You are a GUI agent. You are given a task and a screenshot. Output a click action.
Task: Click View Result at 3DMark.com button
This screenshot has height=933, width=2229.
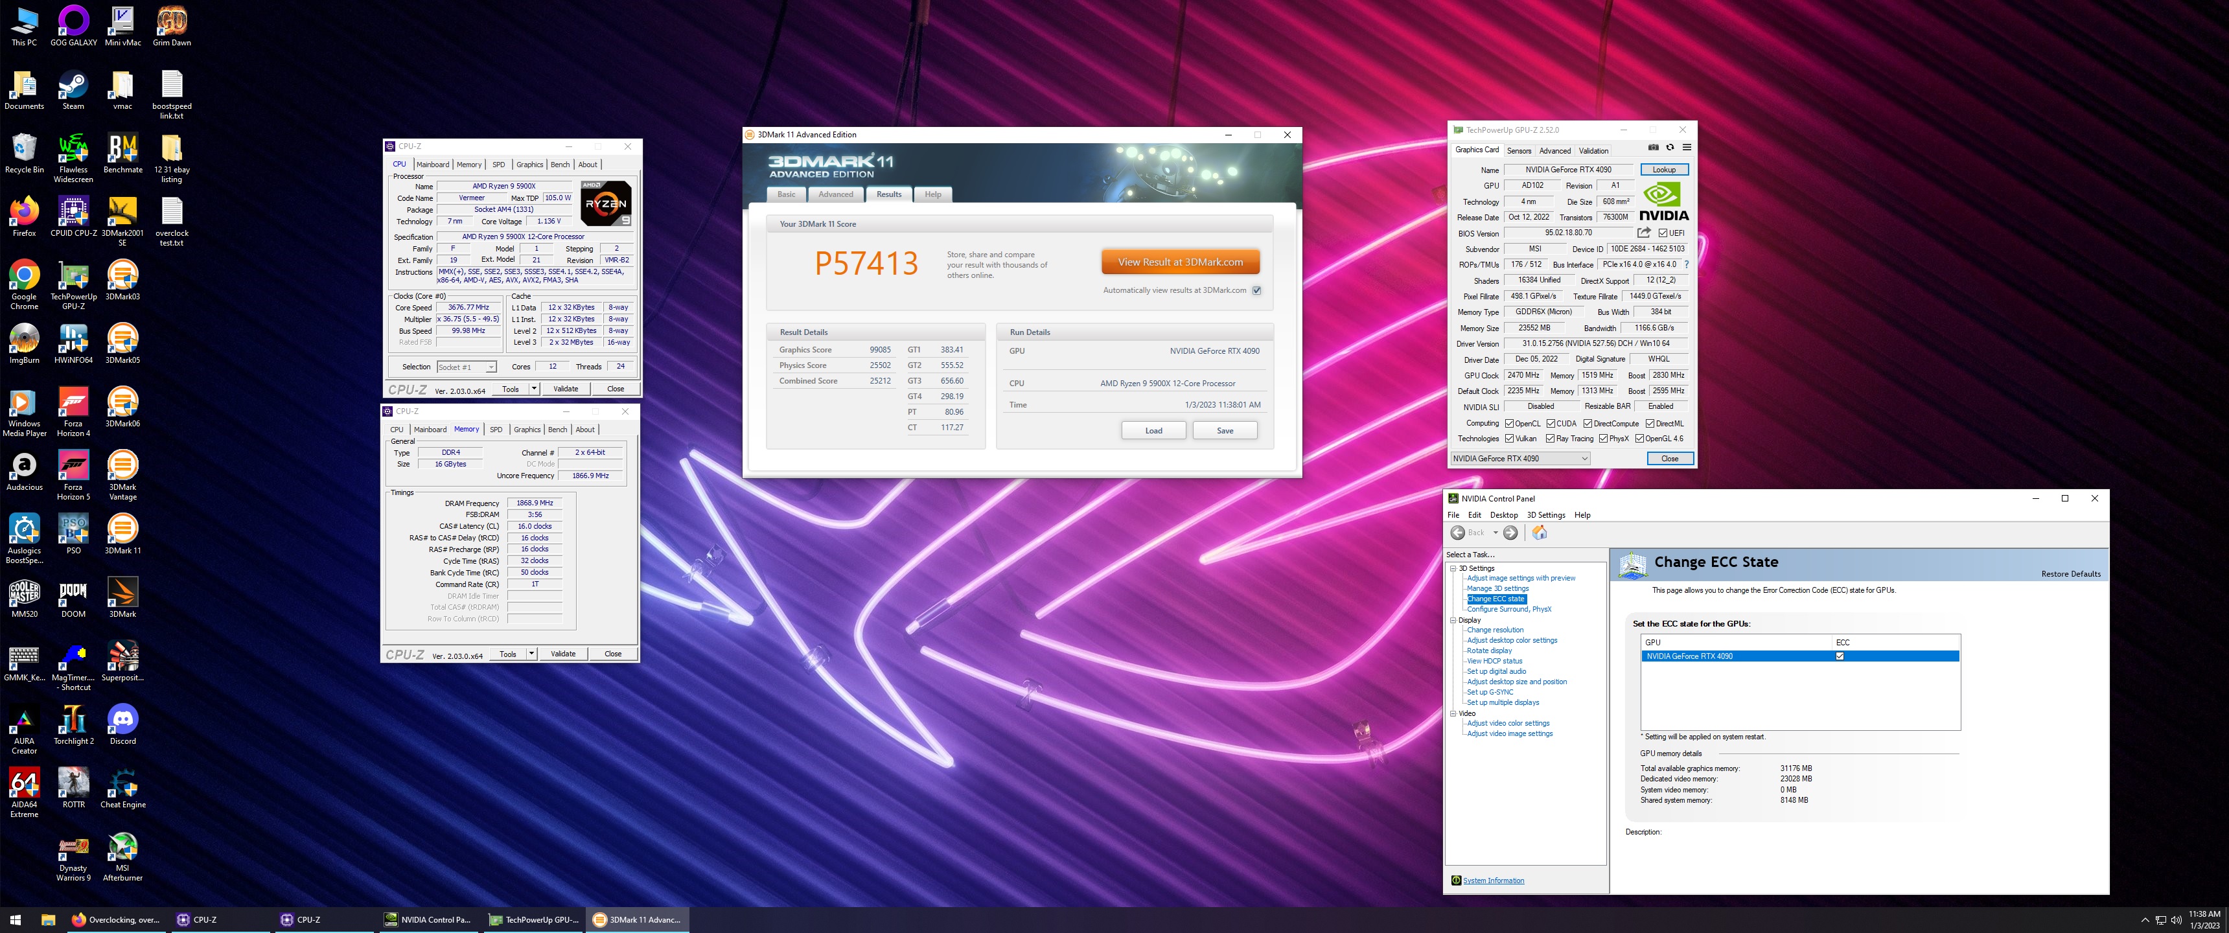tap(1180, 262)
